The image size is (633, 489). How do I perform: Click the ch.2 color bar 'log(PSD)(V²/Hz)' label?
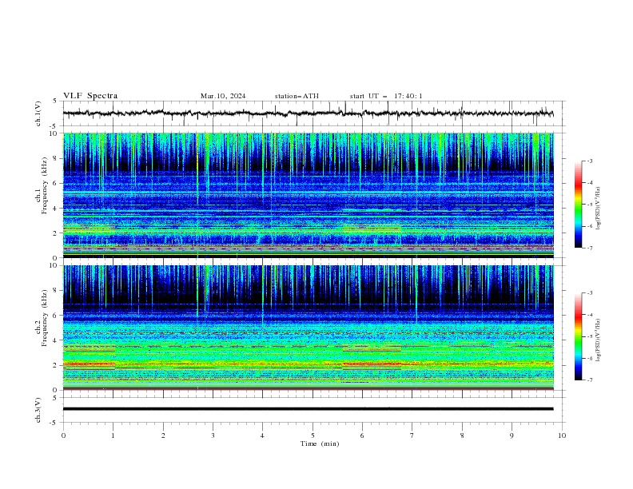[598, 340]
